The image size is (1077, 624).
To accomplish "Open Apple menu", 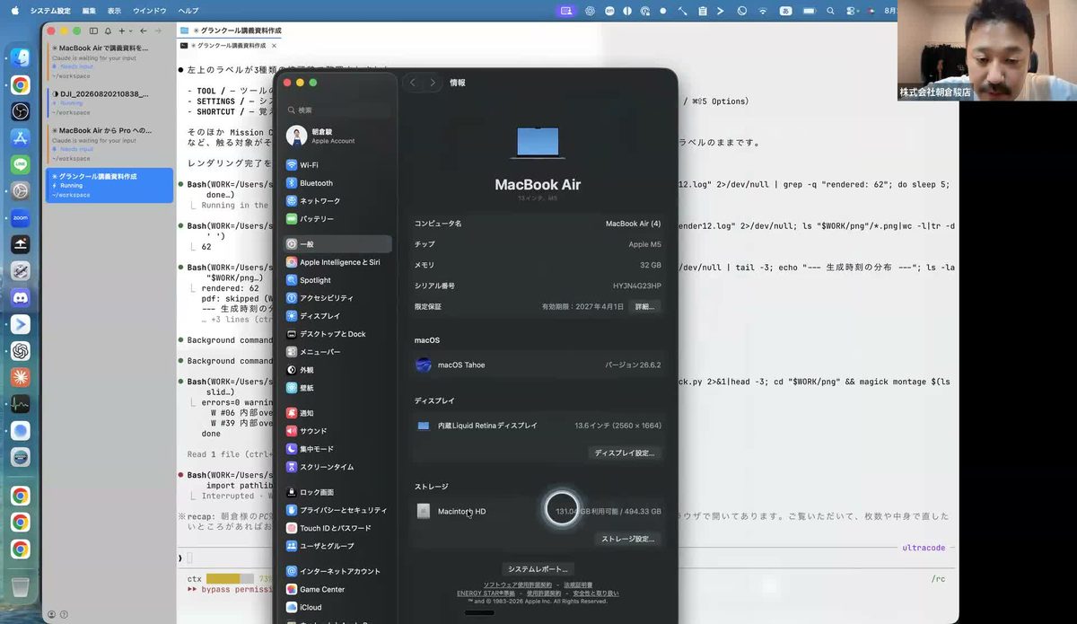I will (14, 11).
